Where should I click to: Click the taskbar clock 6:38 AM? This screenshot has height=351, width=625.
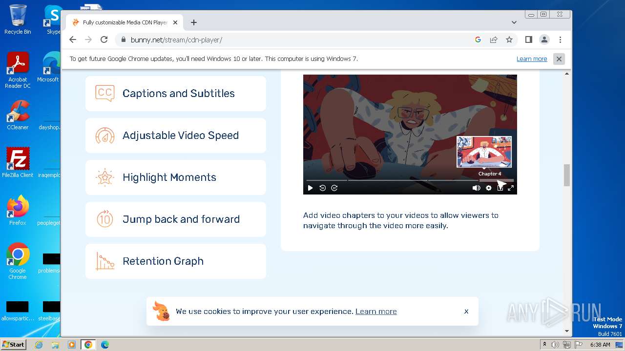coord(600,345)
